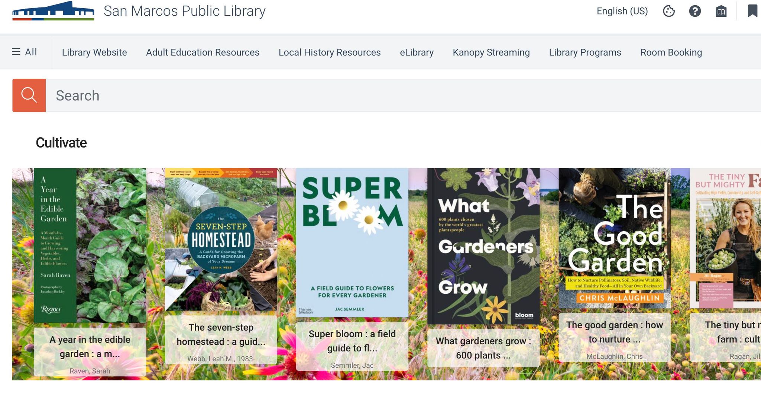The image size is (761, 399).
Task: Open the Library Website link
Action: coord(94,52)
